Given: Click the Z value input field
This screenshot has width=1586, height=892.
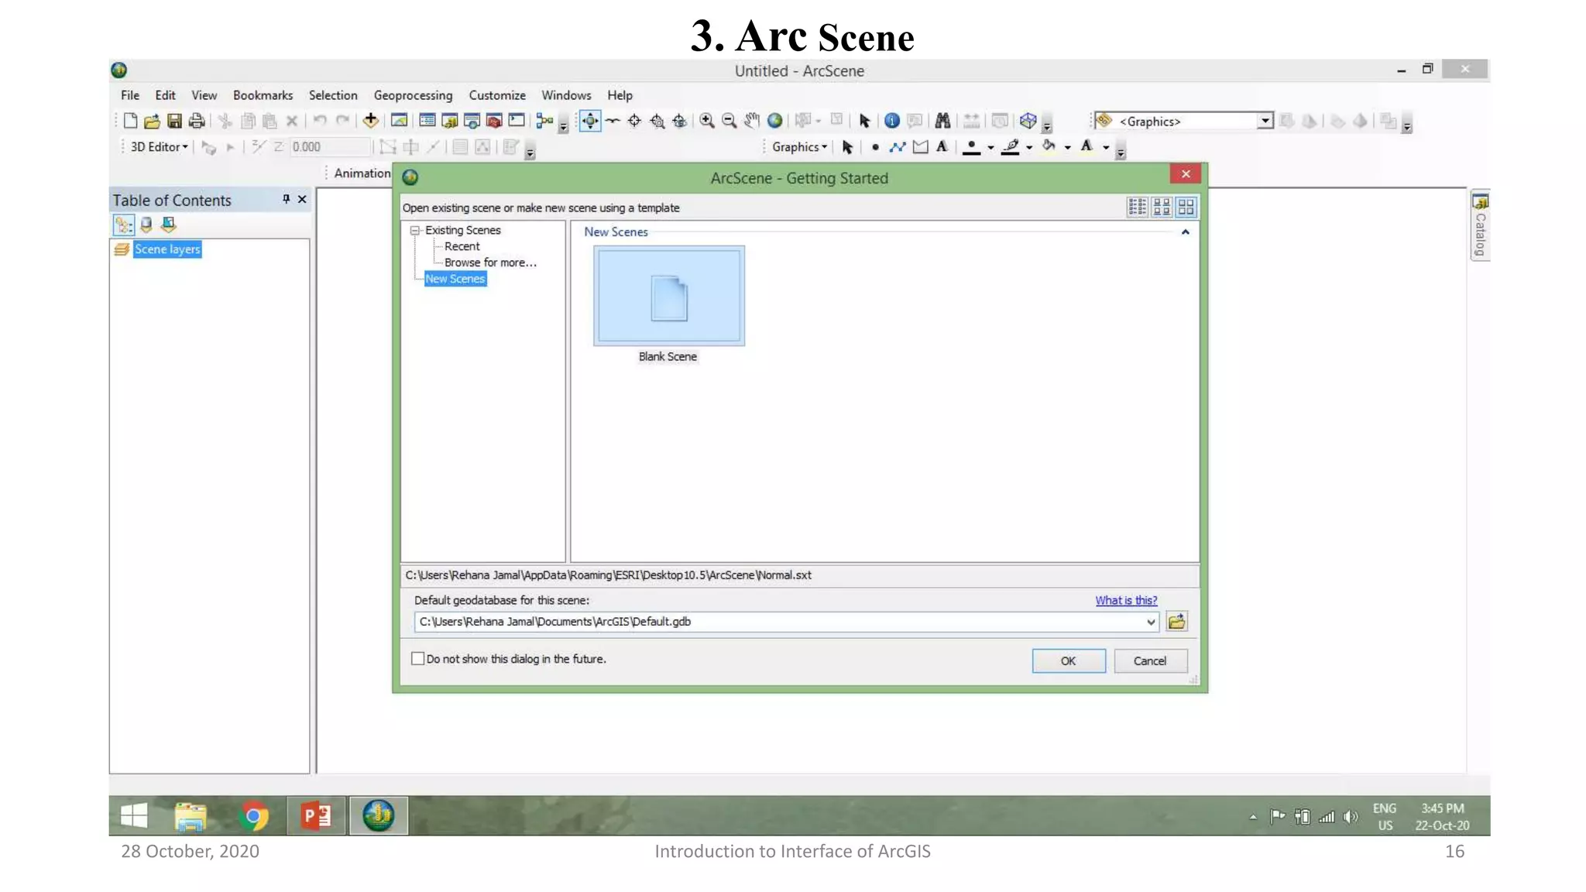Looking at the screenshot, I should (330, 147).
